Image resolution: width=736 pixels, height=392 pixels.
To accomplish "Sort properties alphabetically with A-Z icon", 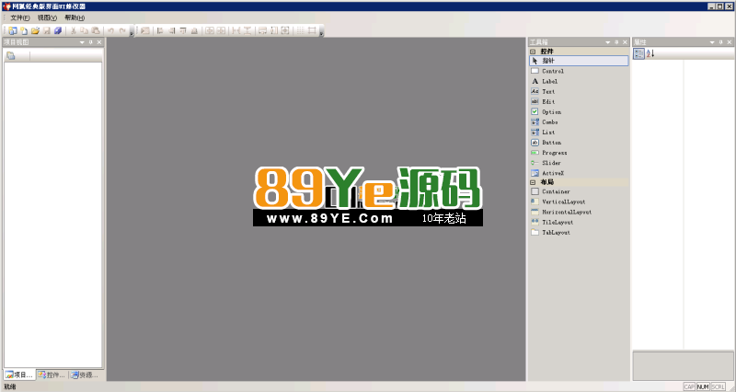I will click(x=650, y=53).
